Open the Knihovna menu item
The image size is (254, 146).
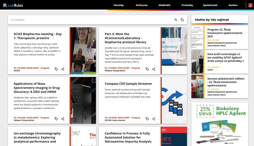click(x=142, y=5)
